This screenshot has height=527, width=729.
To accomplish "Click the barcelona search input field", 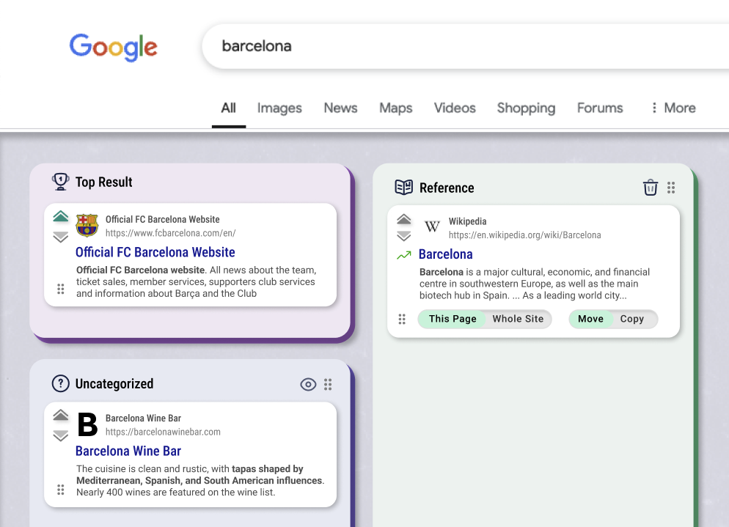I will pyautogui.click(x=440, y=46).
